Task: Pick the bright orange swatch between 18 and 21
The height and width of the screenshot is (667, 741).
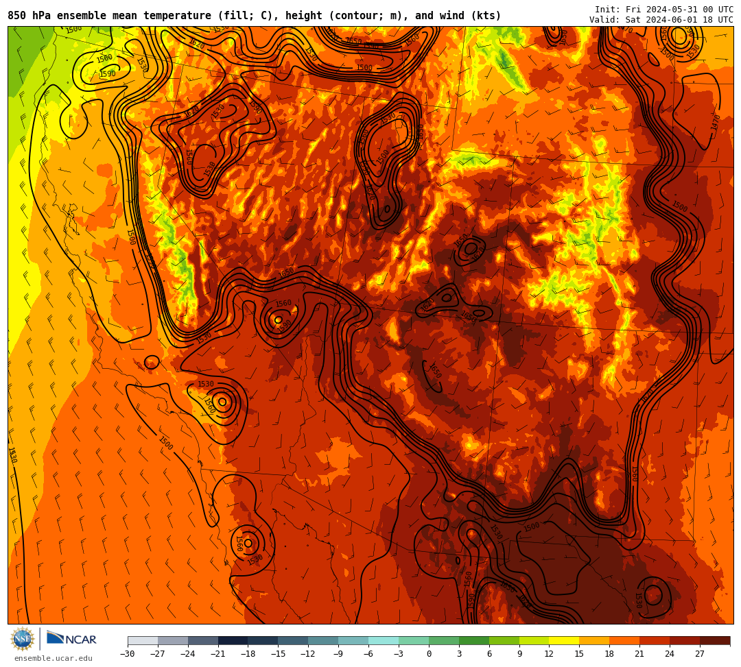Action: [x=625, y=640]
